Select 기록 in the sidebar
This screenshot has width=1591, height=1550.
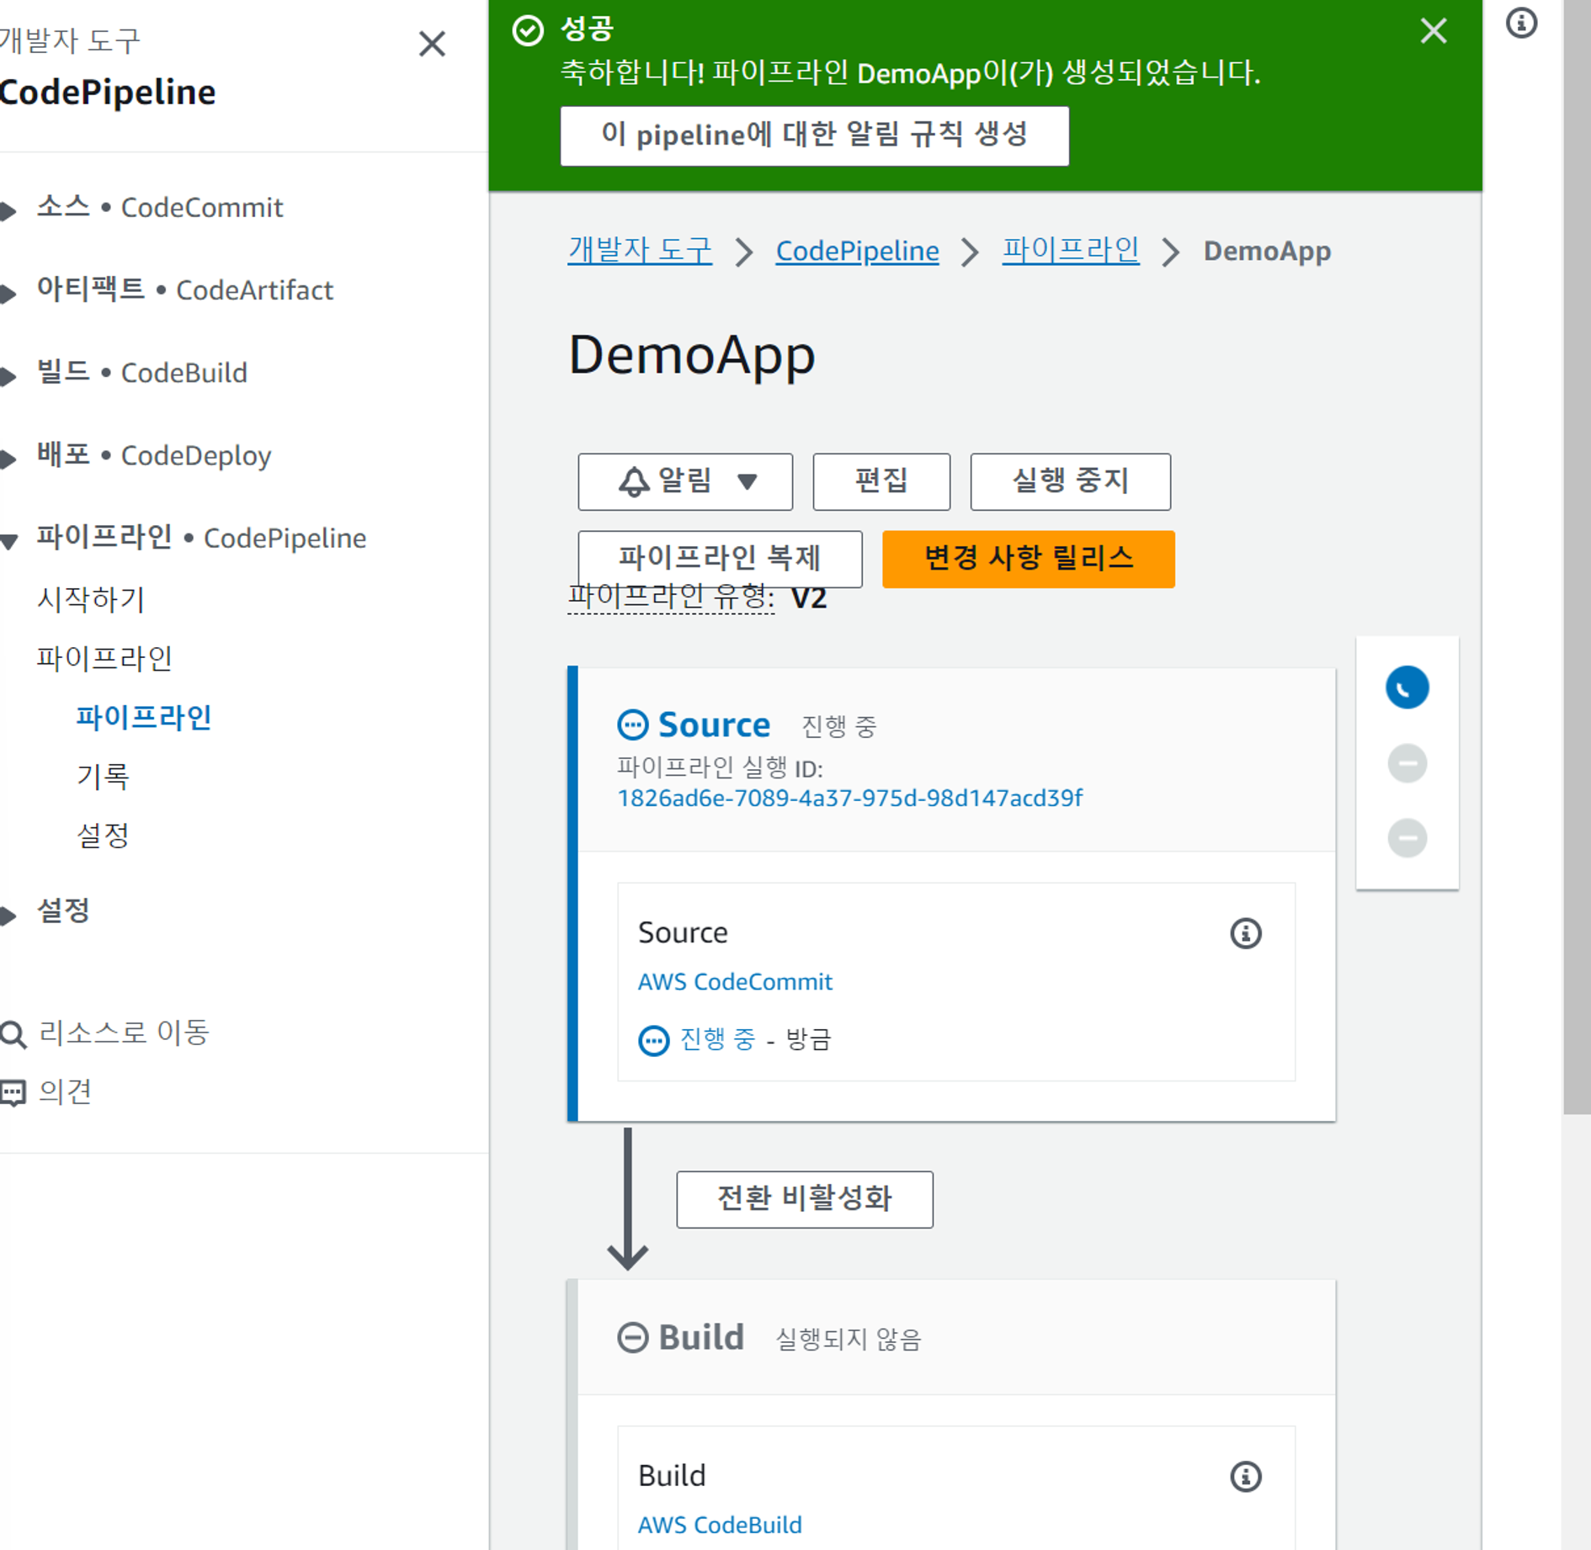(103, 776)
